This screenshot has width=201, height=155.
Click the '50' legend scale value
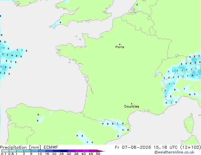98,154
